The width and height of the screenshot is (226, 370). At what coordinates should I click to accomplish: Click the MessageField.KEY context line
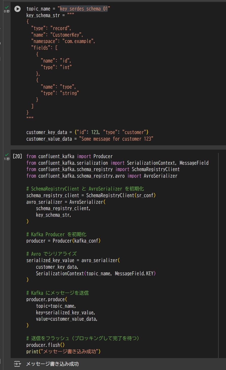point(96,273)
